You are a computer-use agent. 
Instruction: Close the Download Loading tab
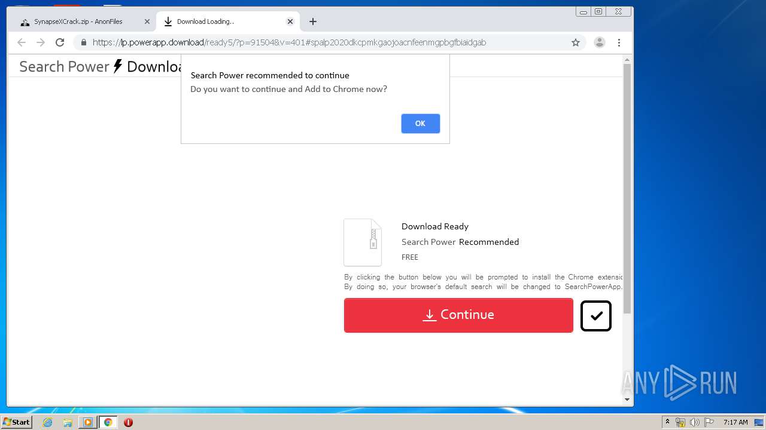coord(290,21)
